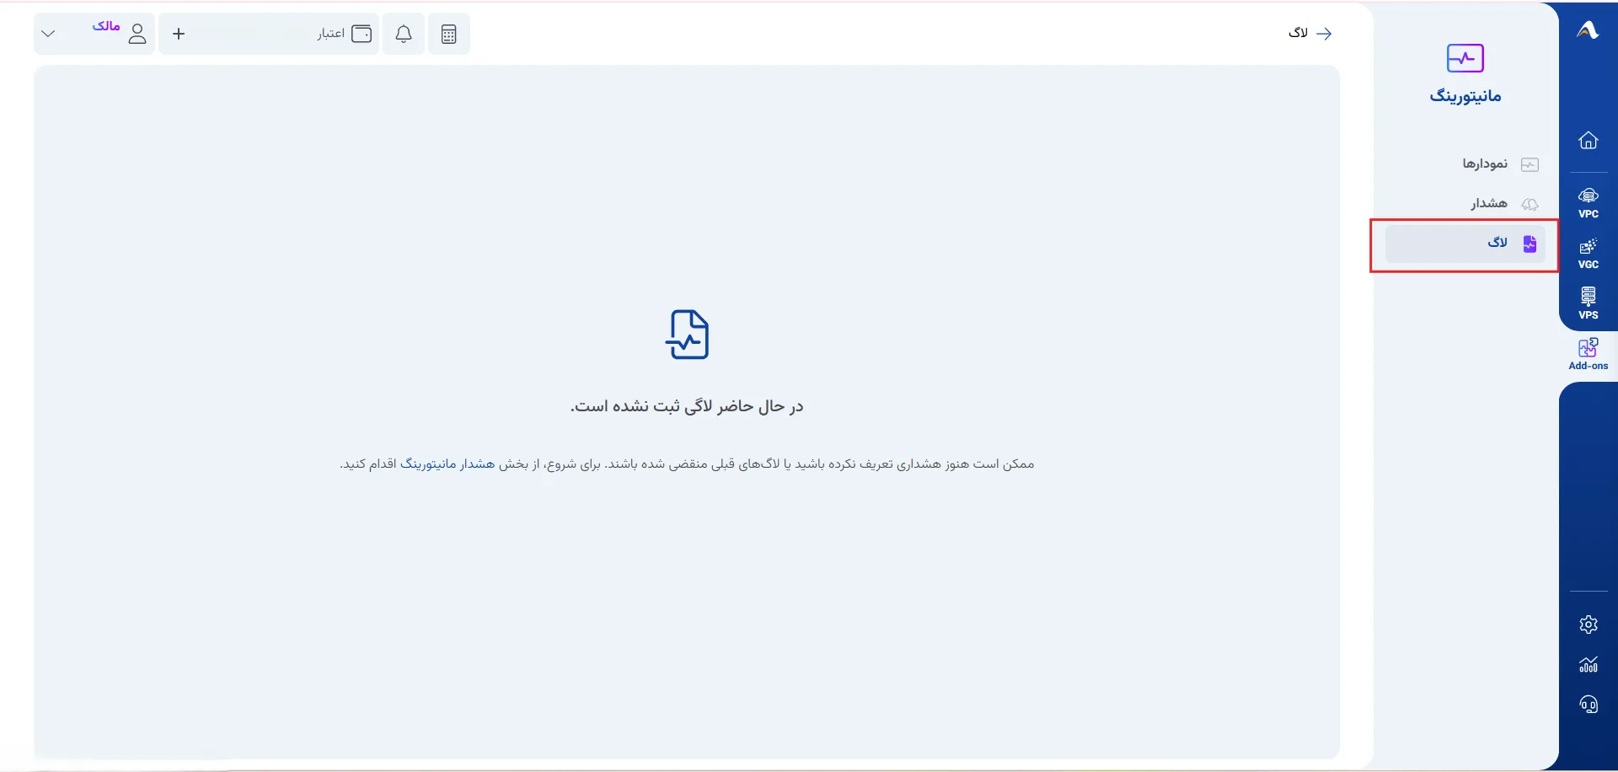Click the back arrow next to لاگ
The image size is (1618, 772).
point(1324,34)
